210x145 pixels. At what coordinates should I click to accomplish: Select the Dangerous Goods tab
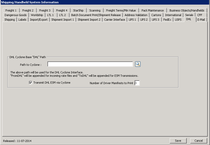tap(15, 15)
